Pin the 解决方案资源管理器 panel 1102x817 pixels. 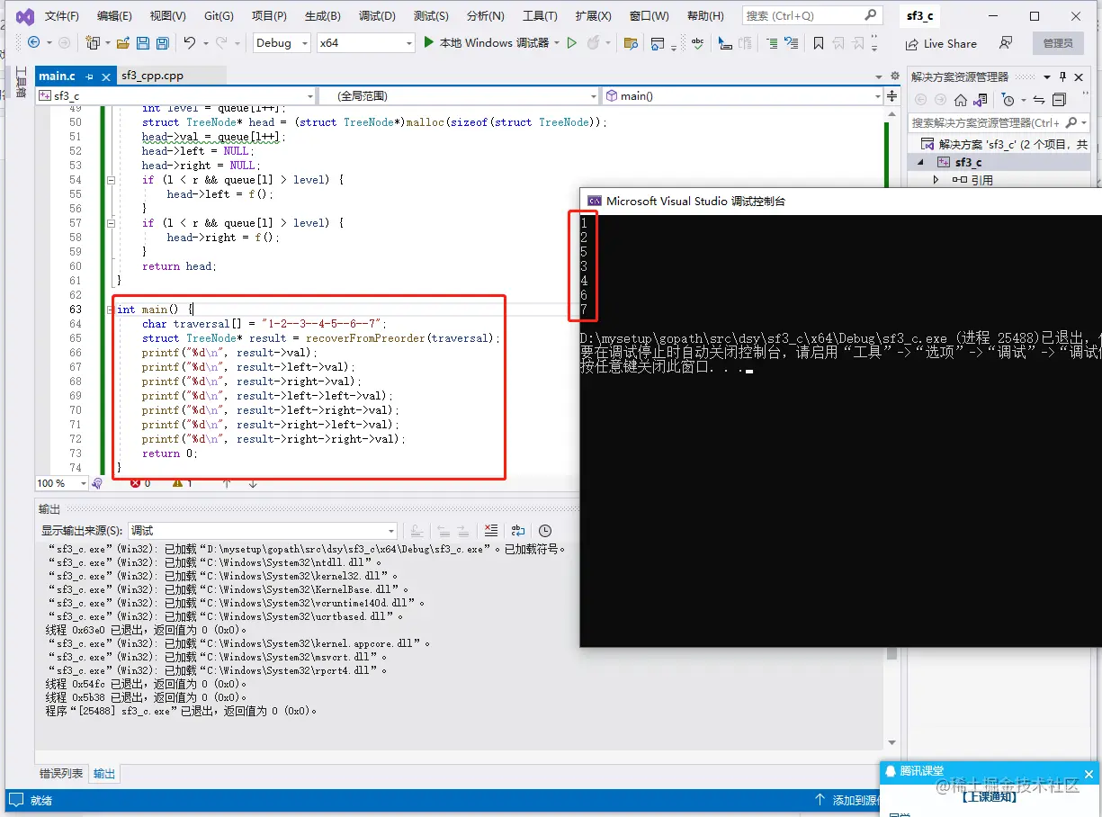[x=1062, y=76]
